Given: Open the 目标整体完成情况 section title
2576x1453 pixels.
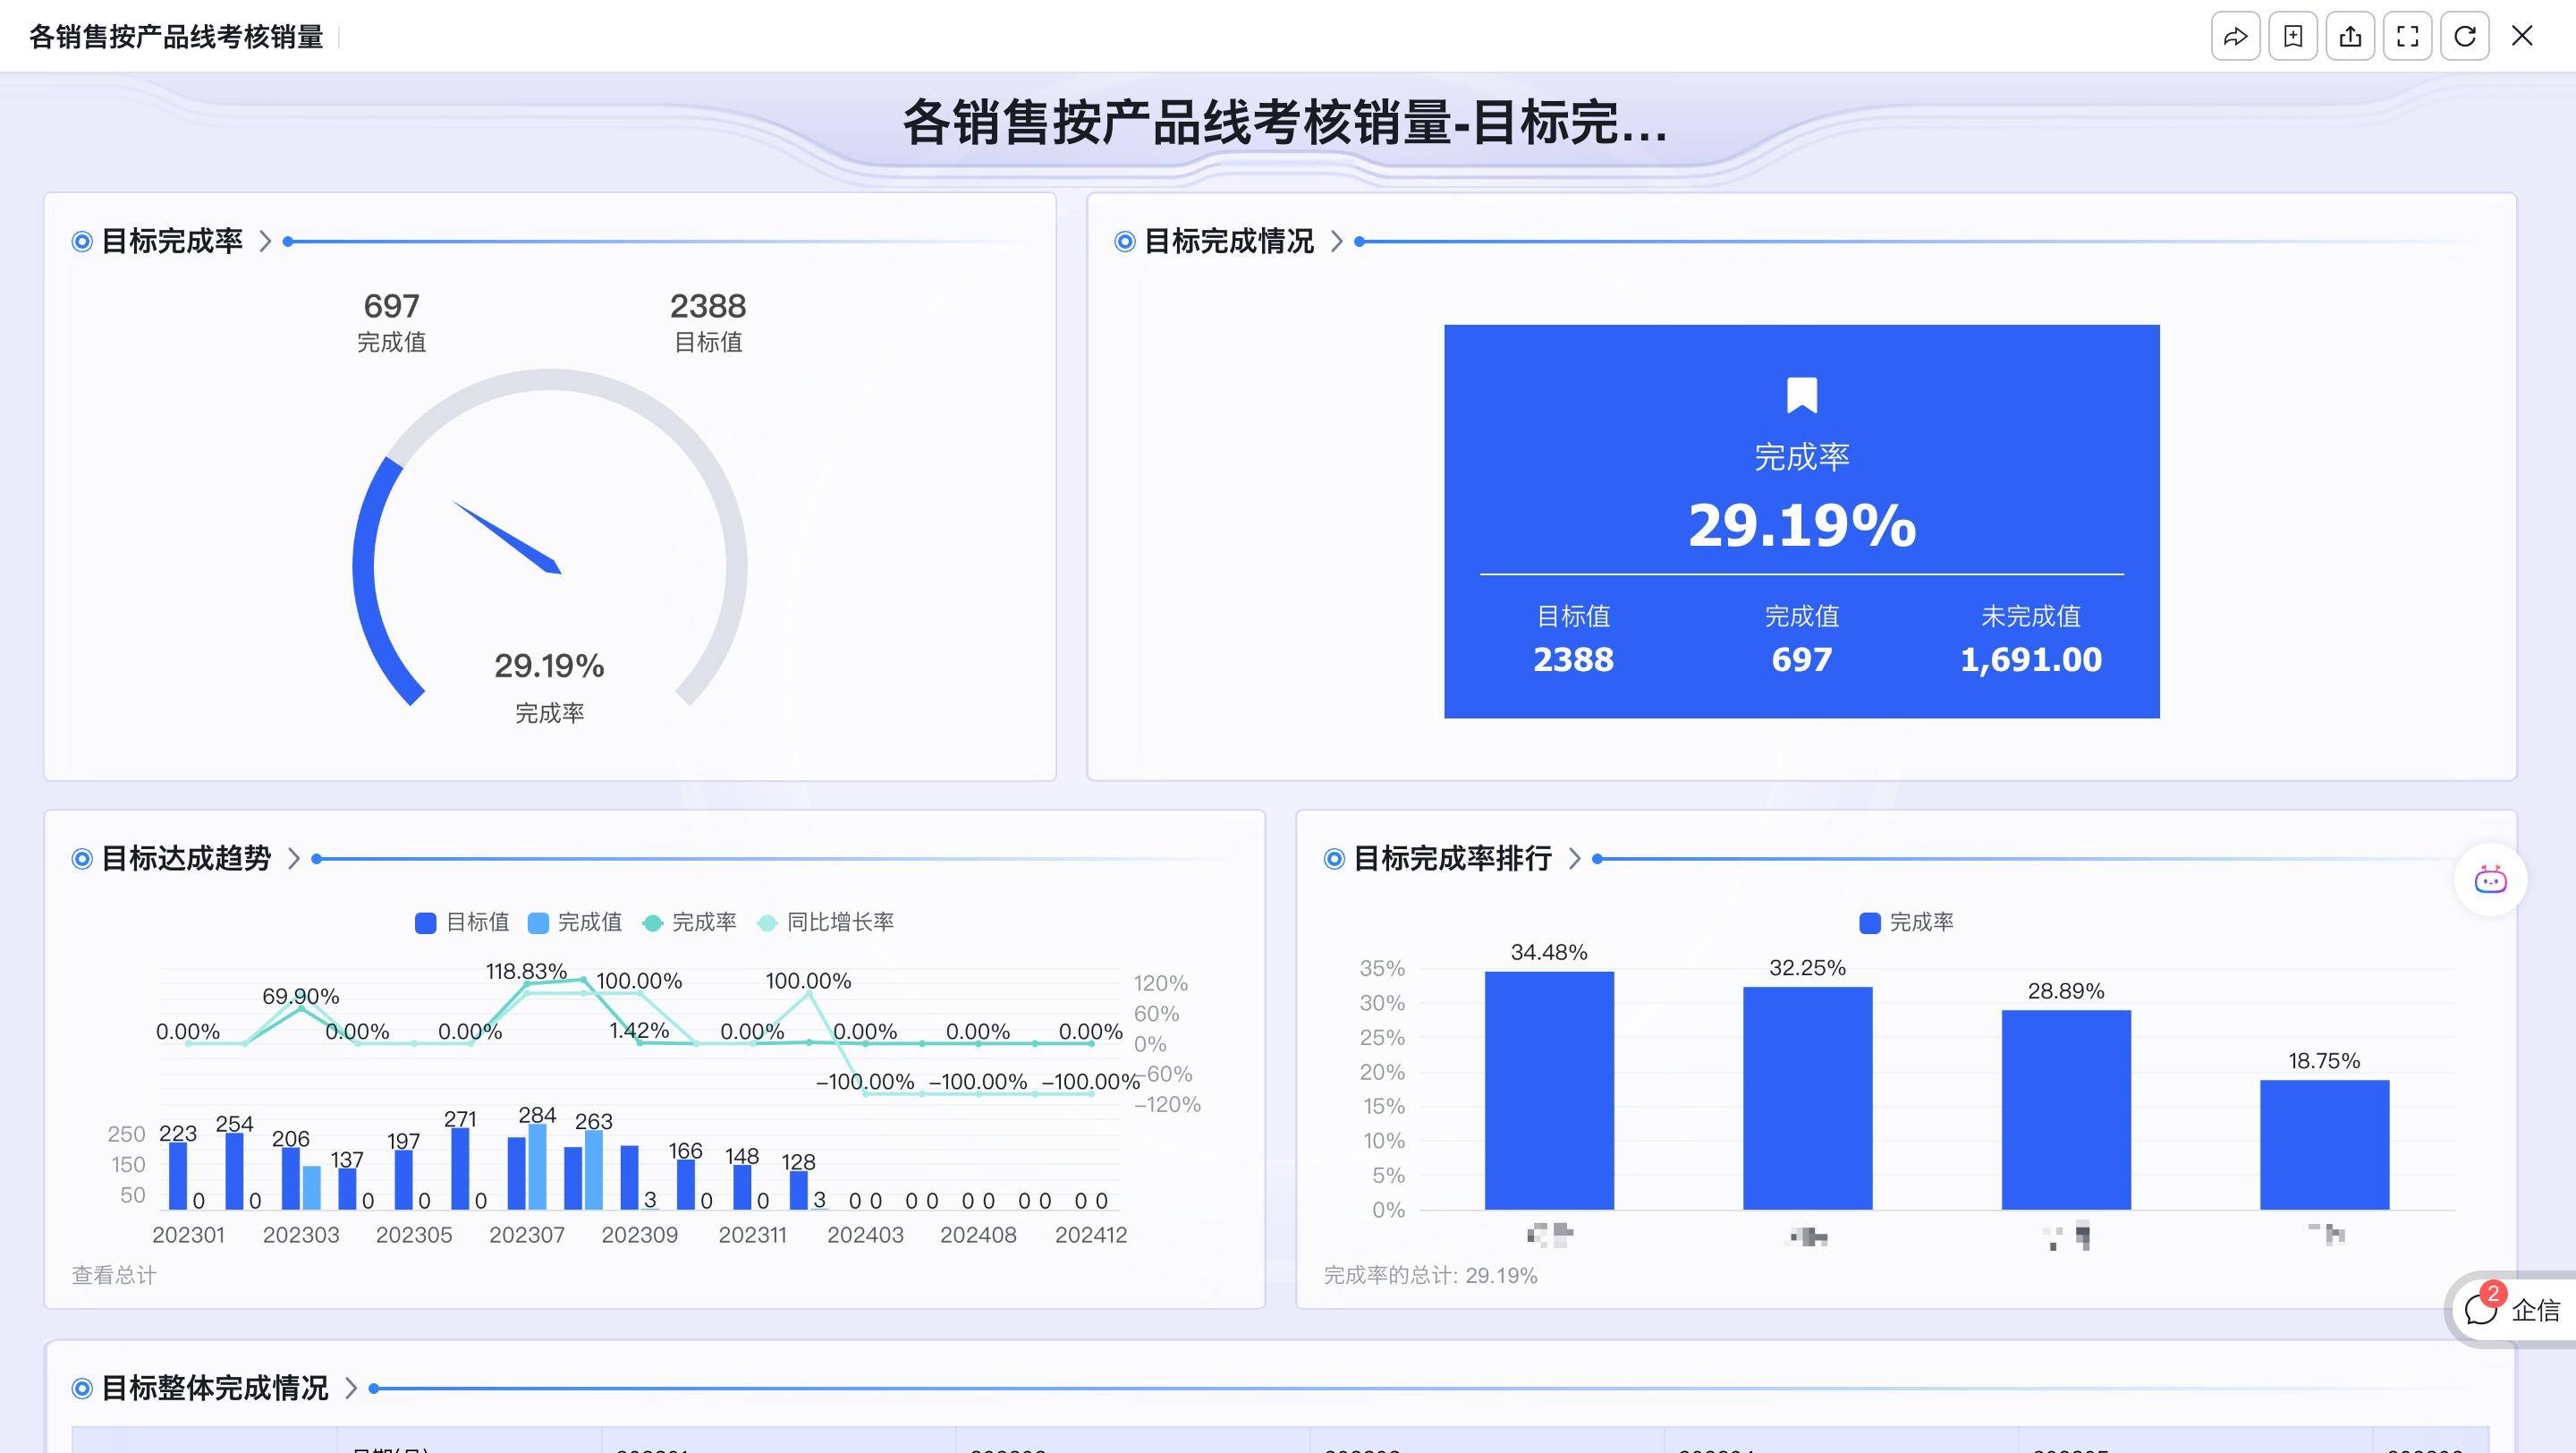Looking at the screenshot, I should click(214, 1388).
